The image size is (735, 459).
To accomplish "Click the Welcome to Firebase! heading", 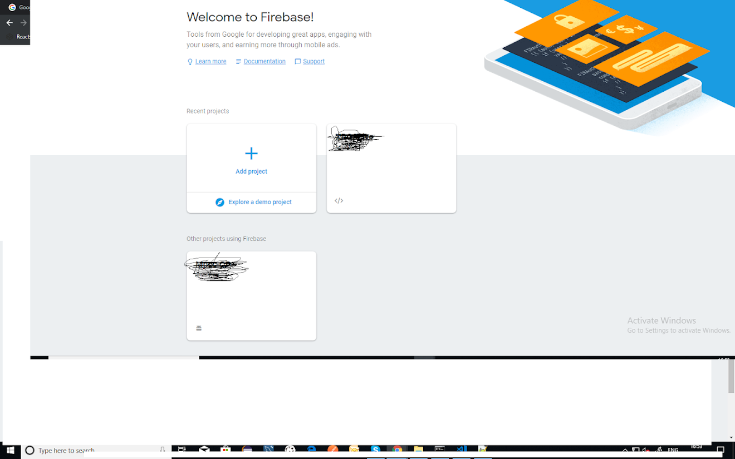I will click(x=250, y=17).
